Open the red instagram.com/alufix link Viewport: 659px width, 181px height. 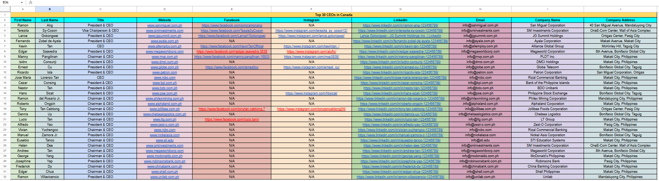pos(311,52)
